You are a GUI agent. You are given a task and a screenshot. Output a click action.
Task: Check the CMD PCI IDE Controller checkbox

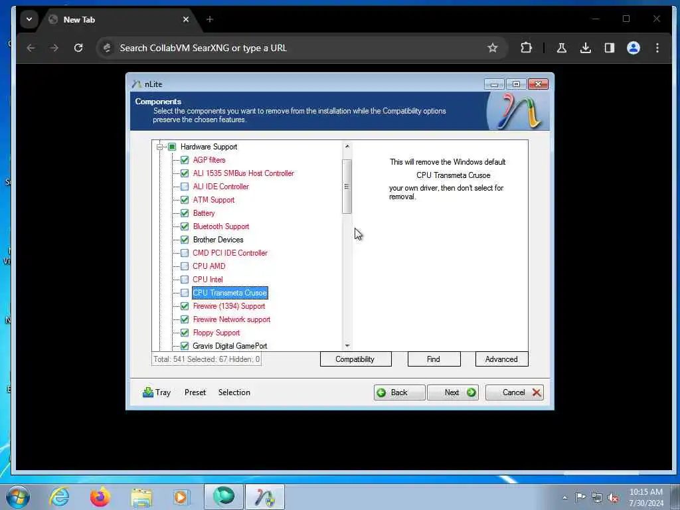point(185,253)
